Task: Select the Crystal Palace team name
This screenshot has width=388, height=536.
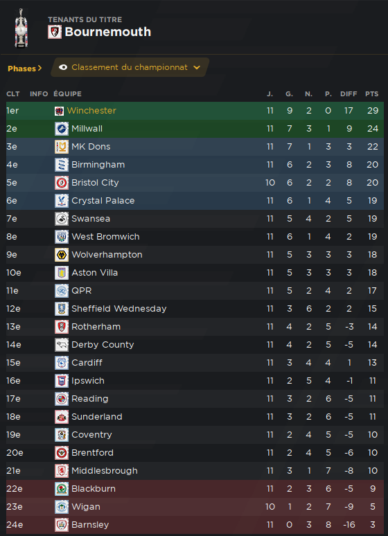Action: click(x=103, y=201)
